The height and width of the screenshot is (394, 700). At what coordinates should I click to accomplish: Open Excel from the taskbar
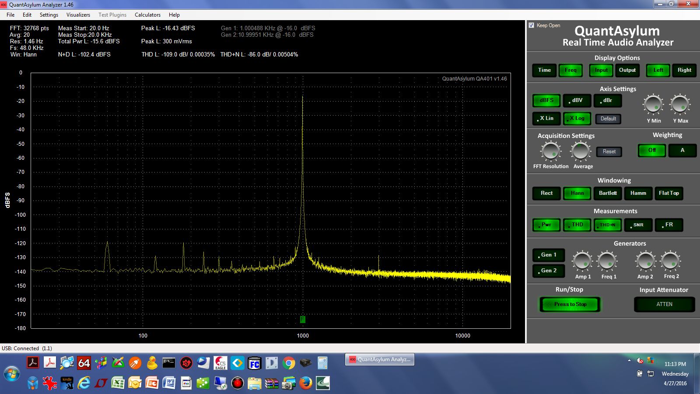[118, 383]
